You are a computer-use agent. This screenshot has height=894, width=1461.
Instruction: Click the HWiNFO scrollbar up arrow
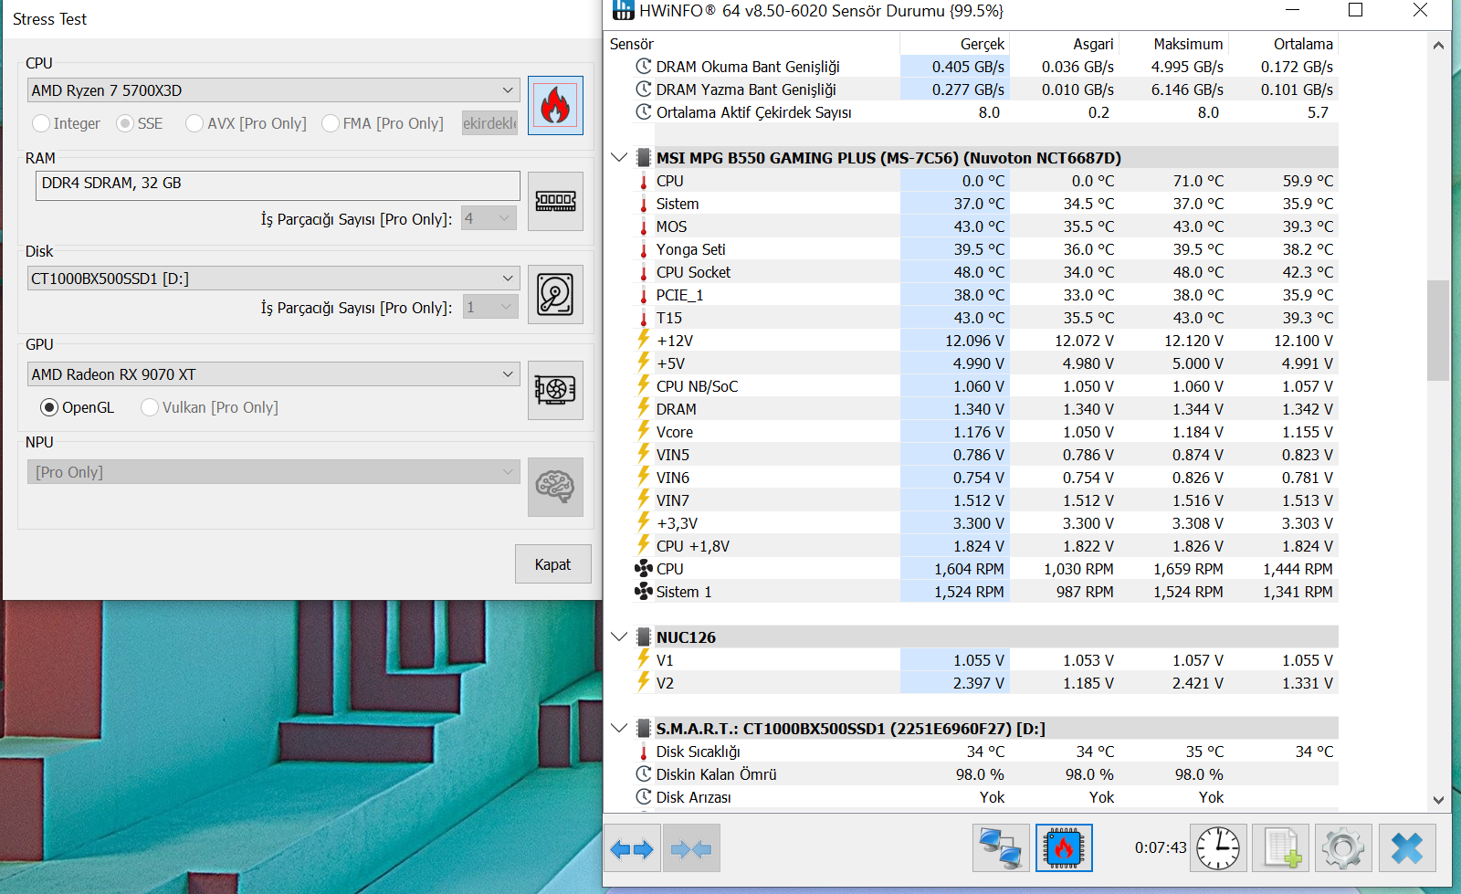tap(1438, 45)
